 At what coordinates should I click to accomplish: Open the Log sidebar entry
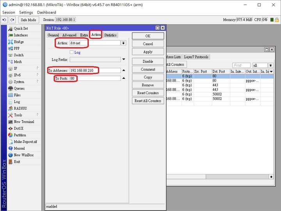coord(24,102)
